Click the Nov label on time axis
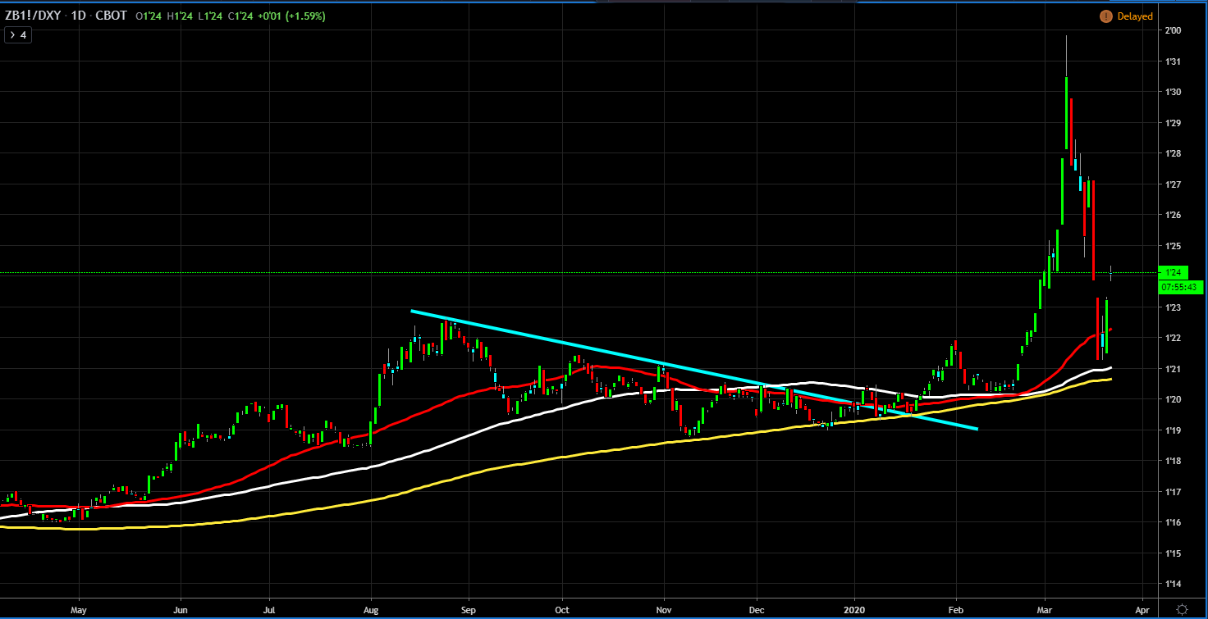The height and width of the screenshot is (619, 1208). click(664, 610)
